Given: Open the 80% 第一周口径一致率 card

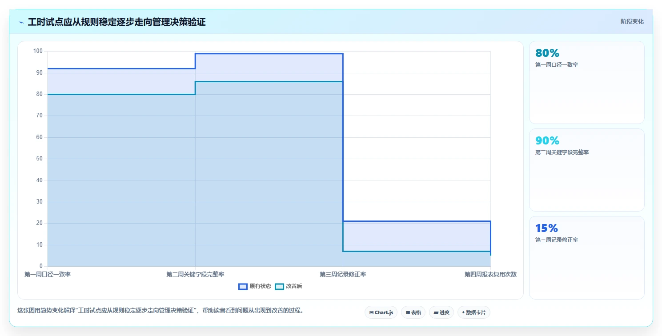Looking at the screenshot, I should click(x=586, y=82).
